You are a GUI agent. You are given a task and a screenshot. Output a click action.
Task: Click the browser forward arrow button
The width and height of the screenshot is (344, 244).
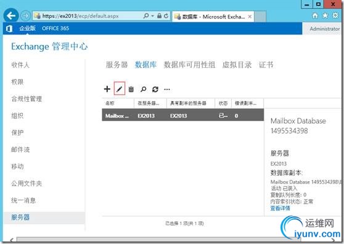[25, 16]
